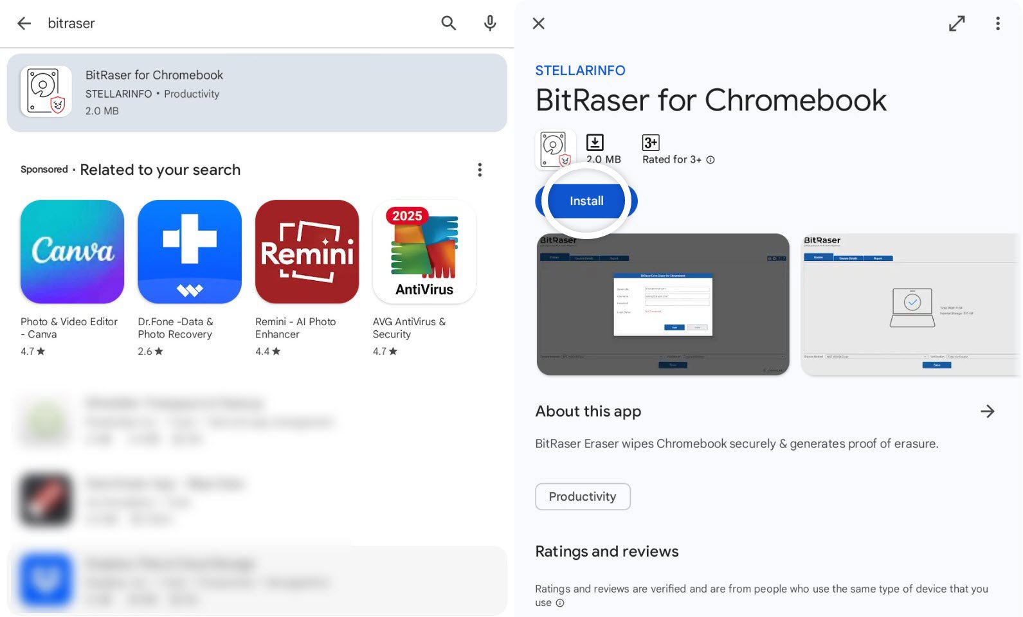
Task: Click the Ratings and reviews heading
Action: pos(607,551)
